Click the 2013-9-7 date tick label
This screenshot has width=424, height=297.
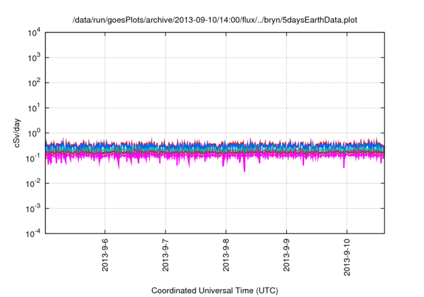click(166, 255)
